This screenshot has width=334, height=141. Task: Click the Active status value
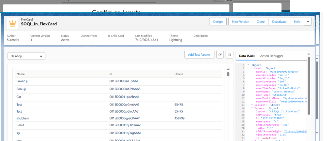coord(65,40)
